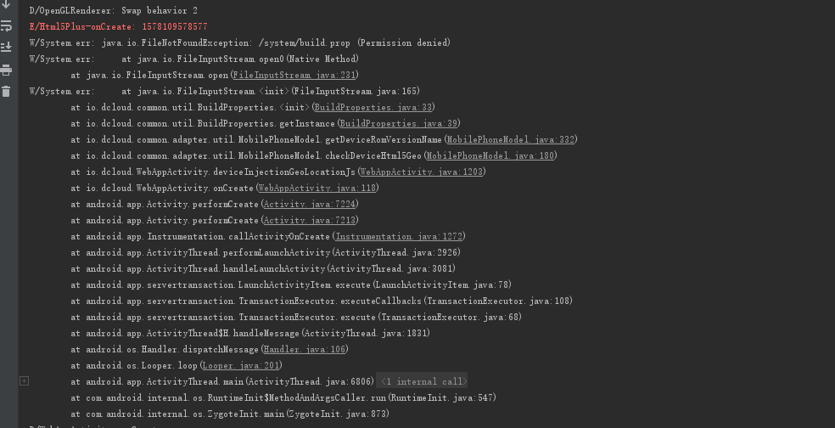The image size is (835, 428).
Task: Click the scroll-down arrow icon in gutter
Action: 6,4
